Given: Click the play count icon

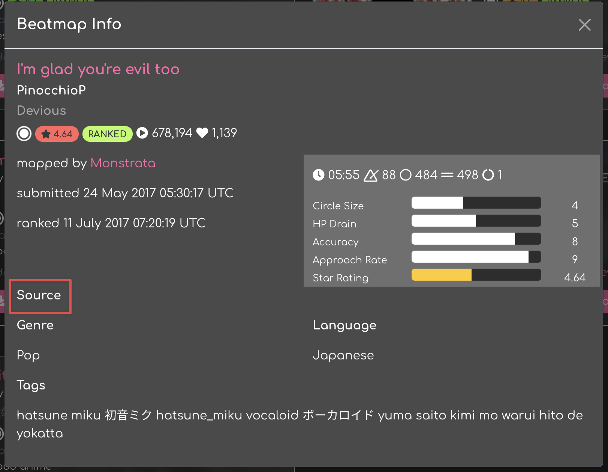Looking at the screenshot, I should [142, 133].
